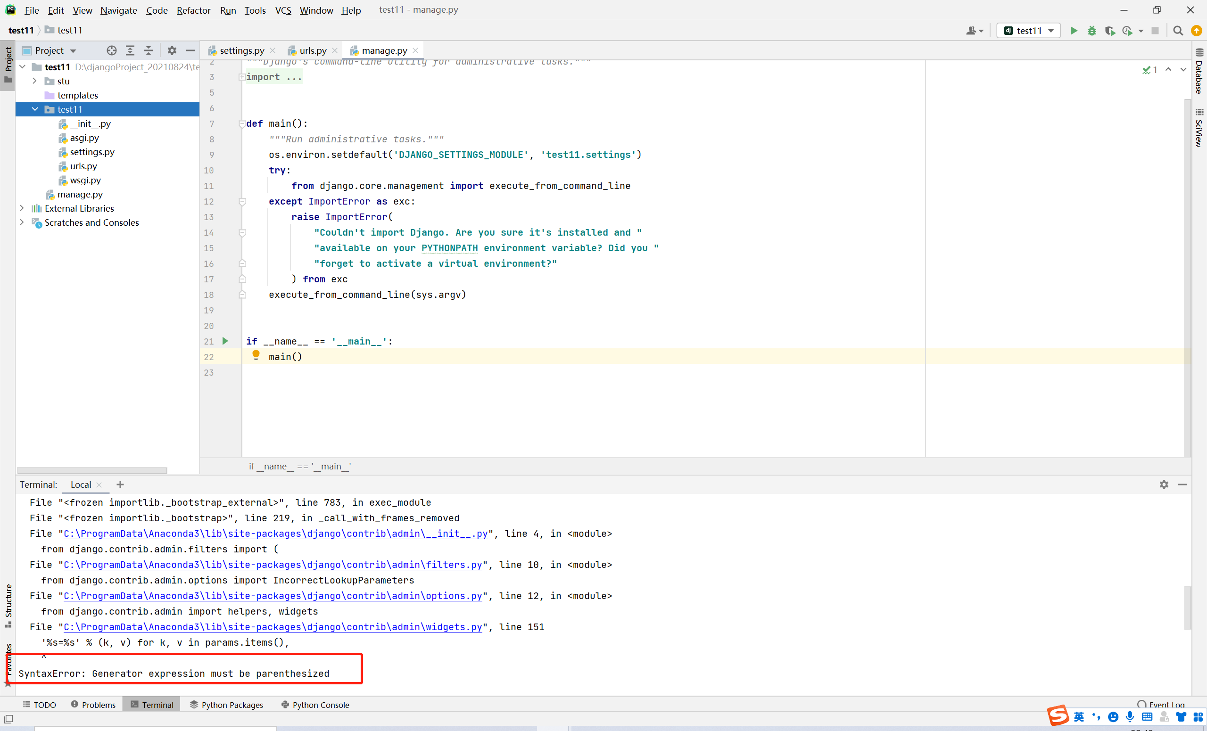Viewport: 1207px width, 731px height.
Task: Open test11 run configuration dropdown
Action: pos(1029,31)
